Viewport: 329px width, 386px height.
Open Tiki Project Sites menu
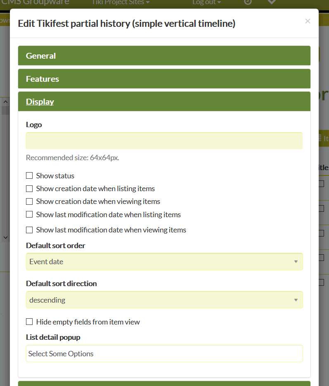(121, 2)
